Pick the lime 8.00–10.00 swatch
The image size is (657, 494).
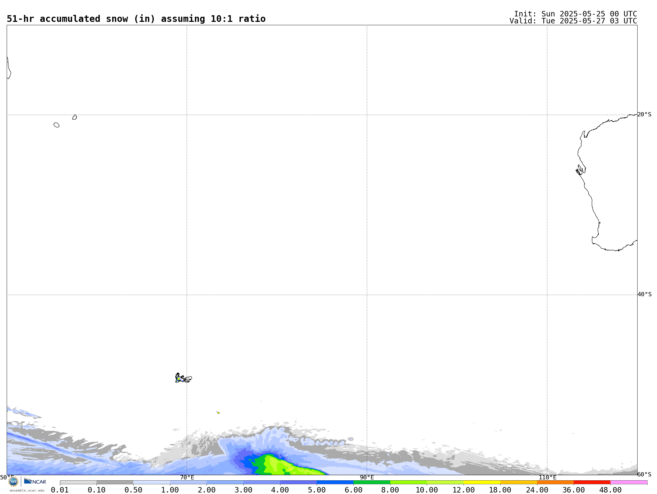(x=408, y=482)
